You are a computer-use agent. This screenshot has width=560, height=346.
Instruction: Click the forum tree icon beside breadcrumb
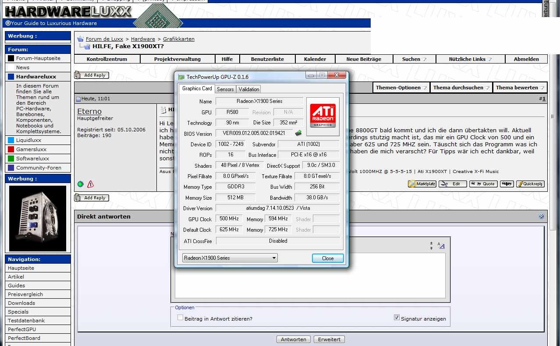(x=80, y=39)
